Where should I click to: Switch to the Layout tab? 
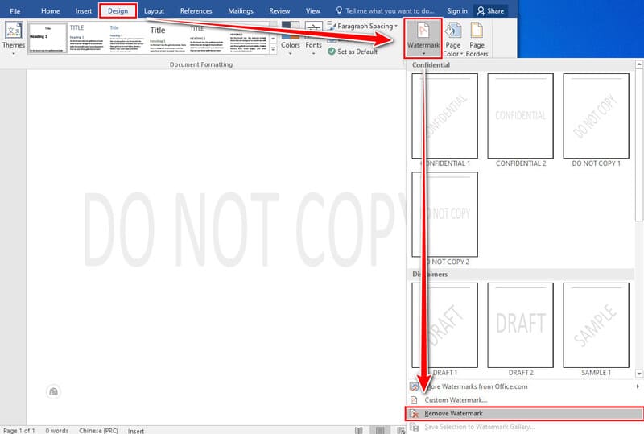(154, 11)
